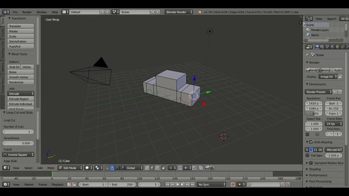Select the Object properties tab icon

[x=338, y=47]
